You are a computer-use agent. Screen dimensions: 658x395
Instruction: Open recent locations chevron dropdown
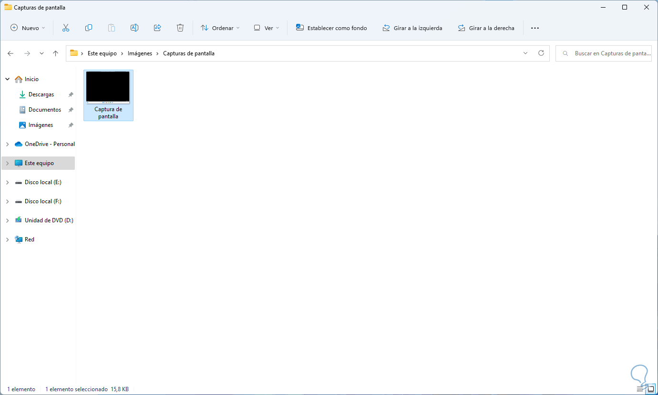point(41,53)
